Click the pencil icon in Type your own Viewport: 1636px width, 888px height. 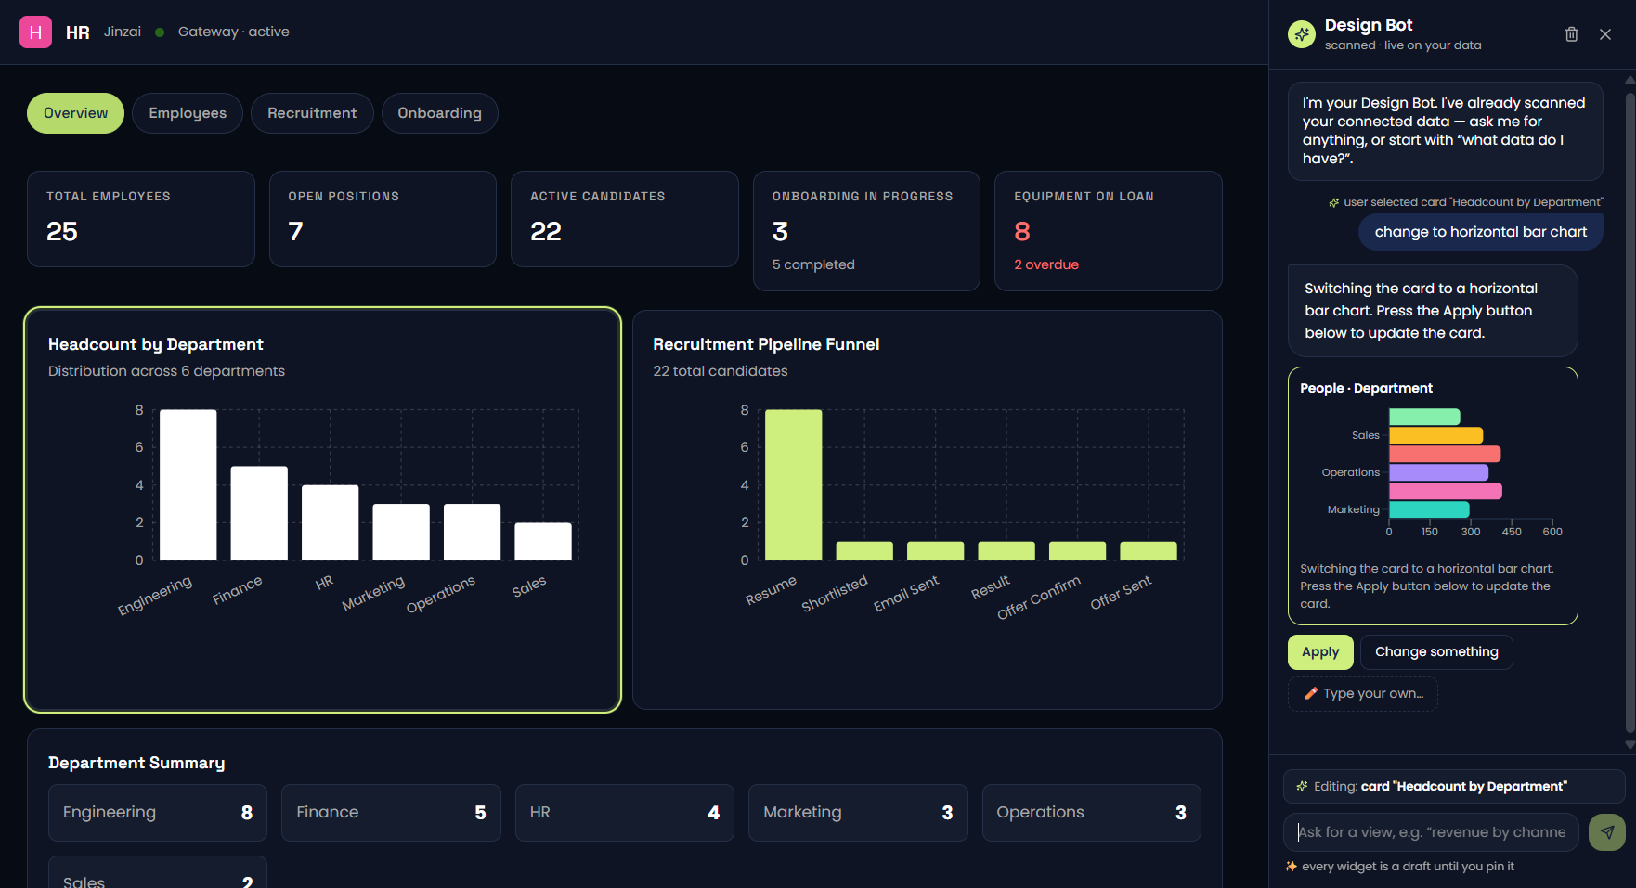(1310, 693)
